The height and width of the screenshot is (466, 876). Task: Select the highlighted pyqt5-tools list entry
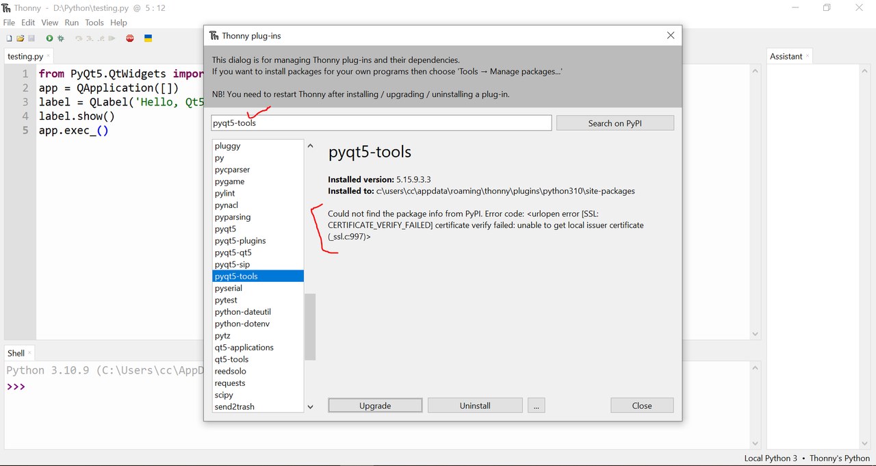click(x=258, y=276)
